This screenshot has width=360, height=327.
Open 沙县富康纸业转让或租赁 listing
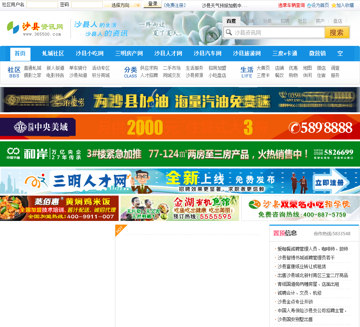(x=302, y=266)
